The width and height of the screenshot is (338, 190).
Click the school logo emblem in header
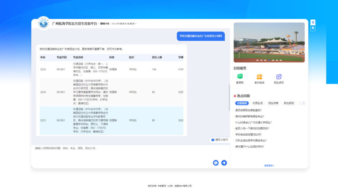click(43, 23)
